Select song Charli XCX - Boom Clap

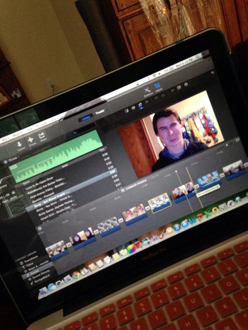59,212
